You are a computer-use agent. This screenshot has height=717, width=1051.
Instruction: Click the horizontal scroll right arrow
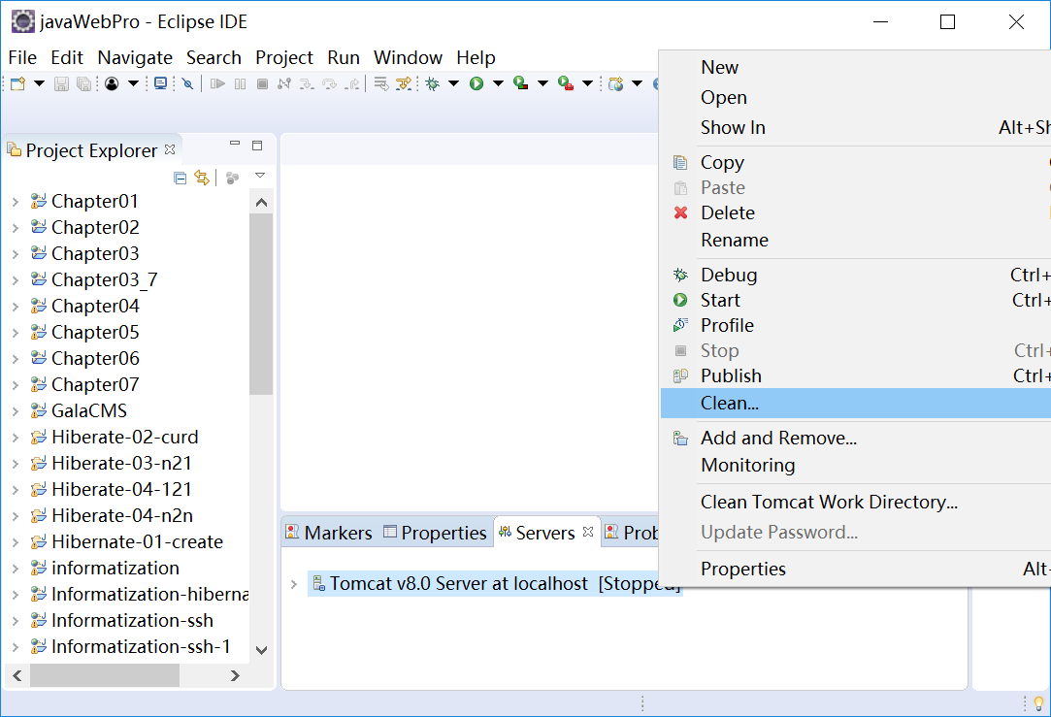[x=235, y=675]
